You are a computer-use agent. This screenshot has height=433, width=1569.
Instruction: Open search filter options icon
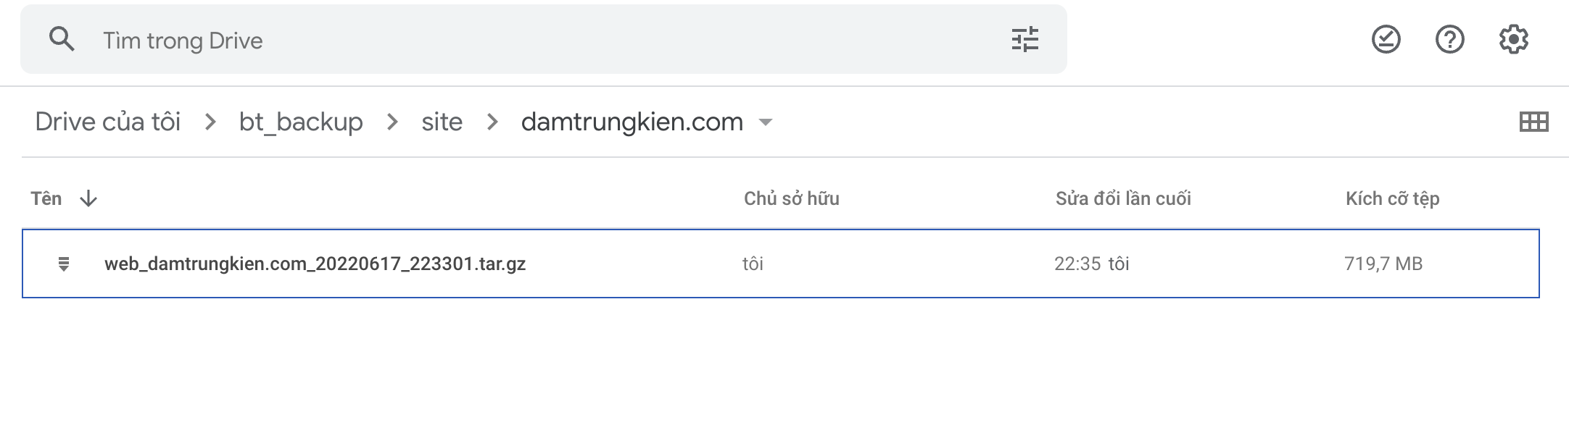(x=1025, y=39)
